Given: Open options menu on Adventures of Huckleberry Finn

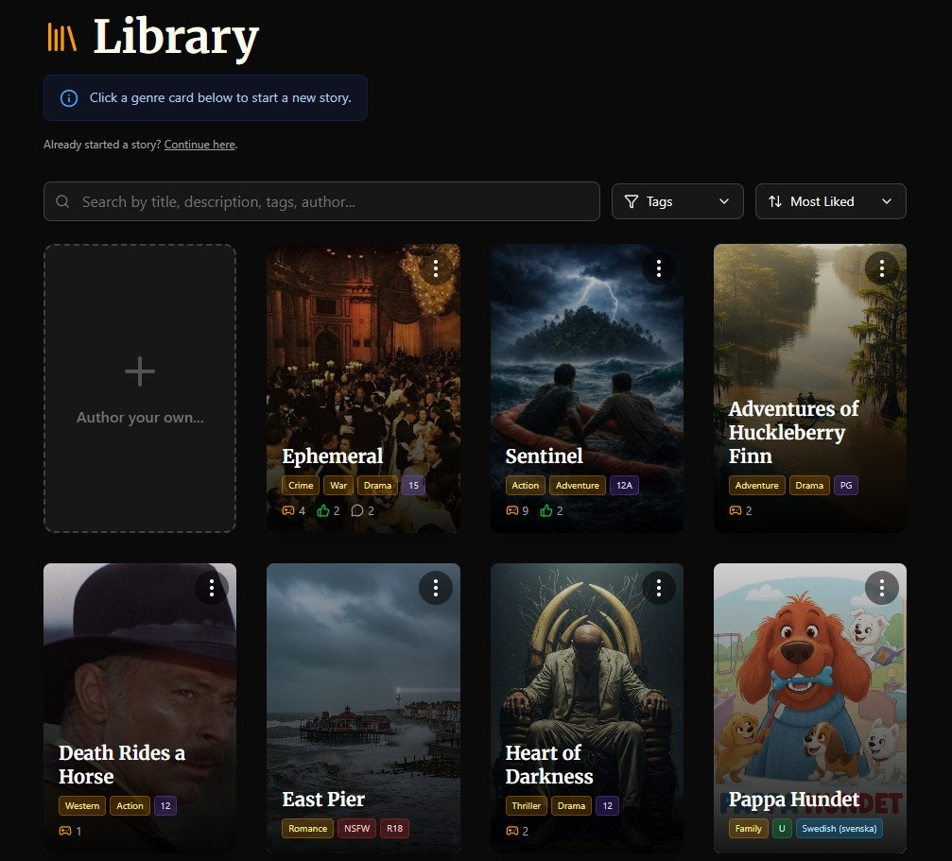Looking at the screenshot, I should click(881, 268).
